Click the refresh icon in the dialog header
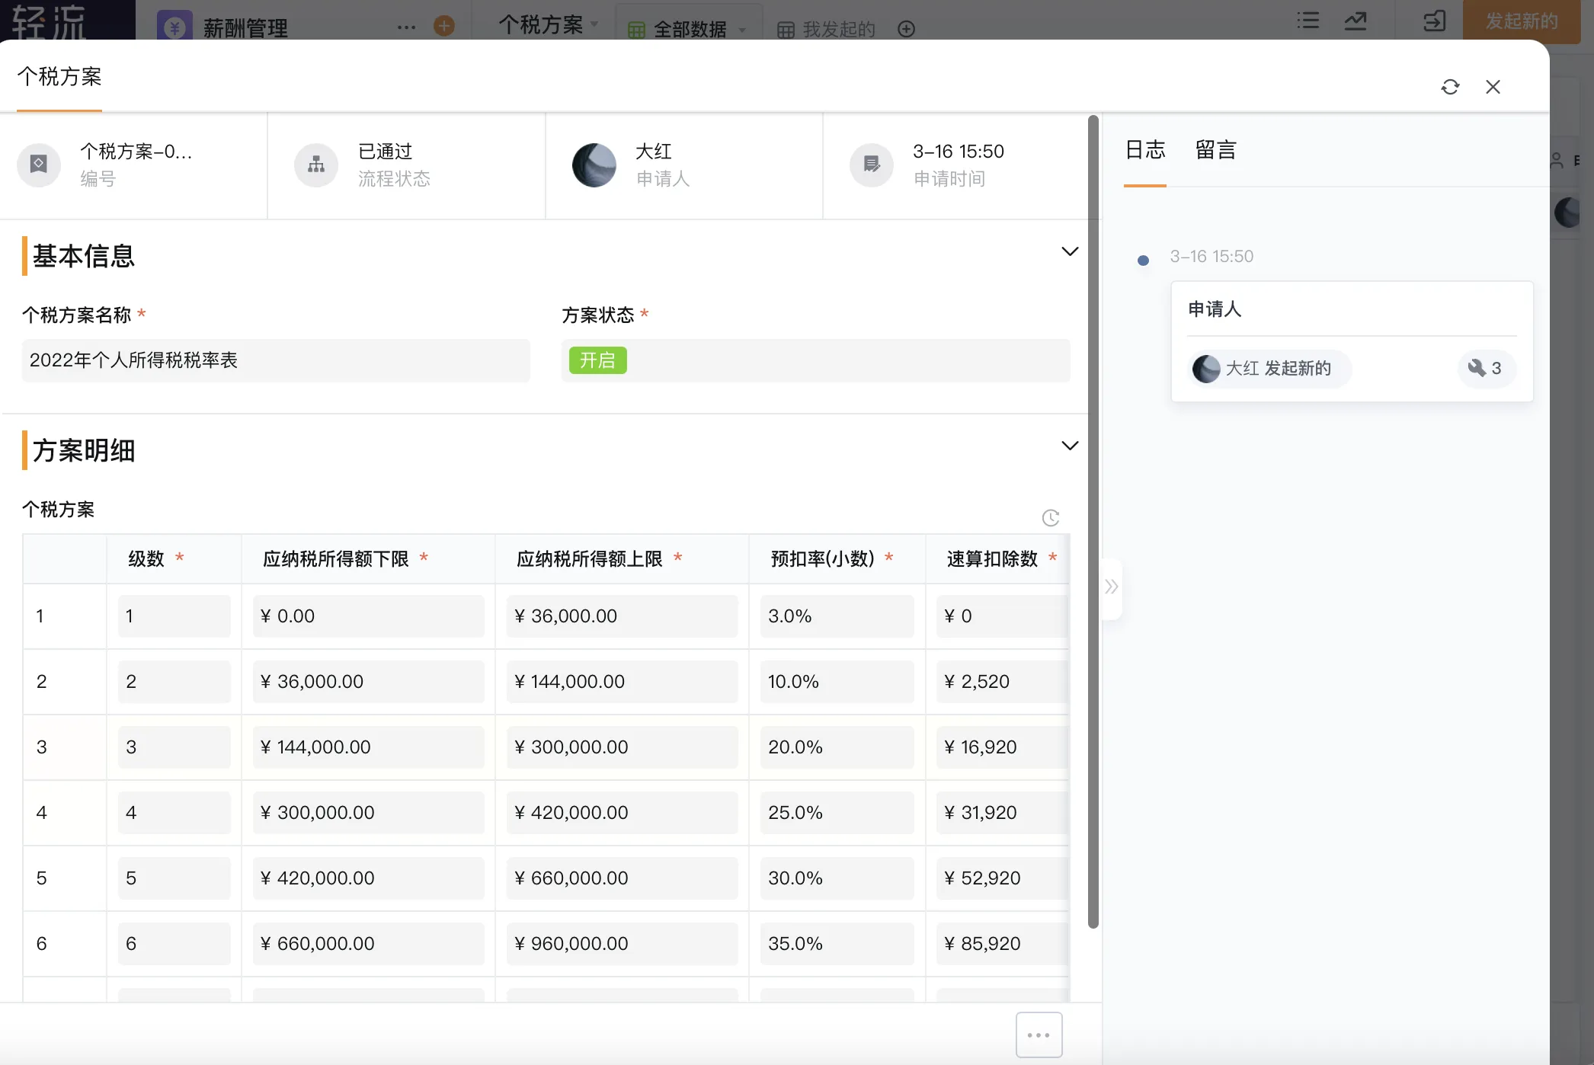This screenshot has height=1065, width=1594. 1450,87
